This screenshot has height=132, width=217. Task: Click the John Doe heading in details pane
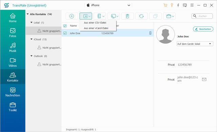pos(183,37)
